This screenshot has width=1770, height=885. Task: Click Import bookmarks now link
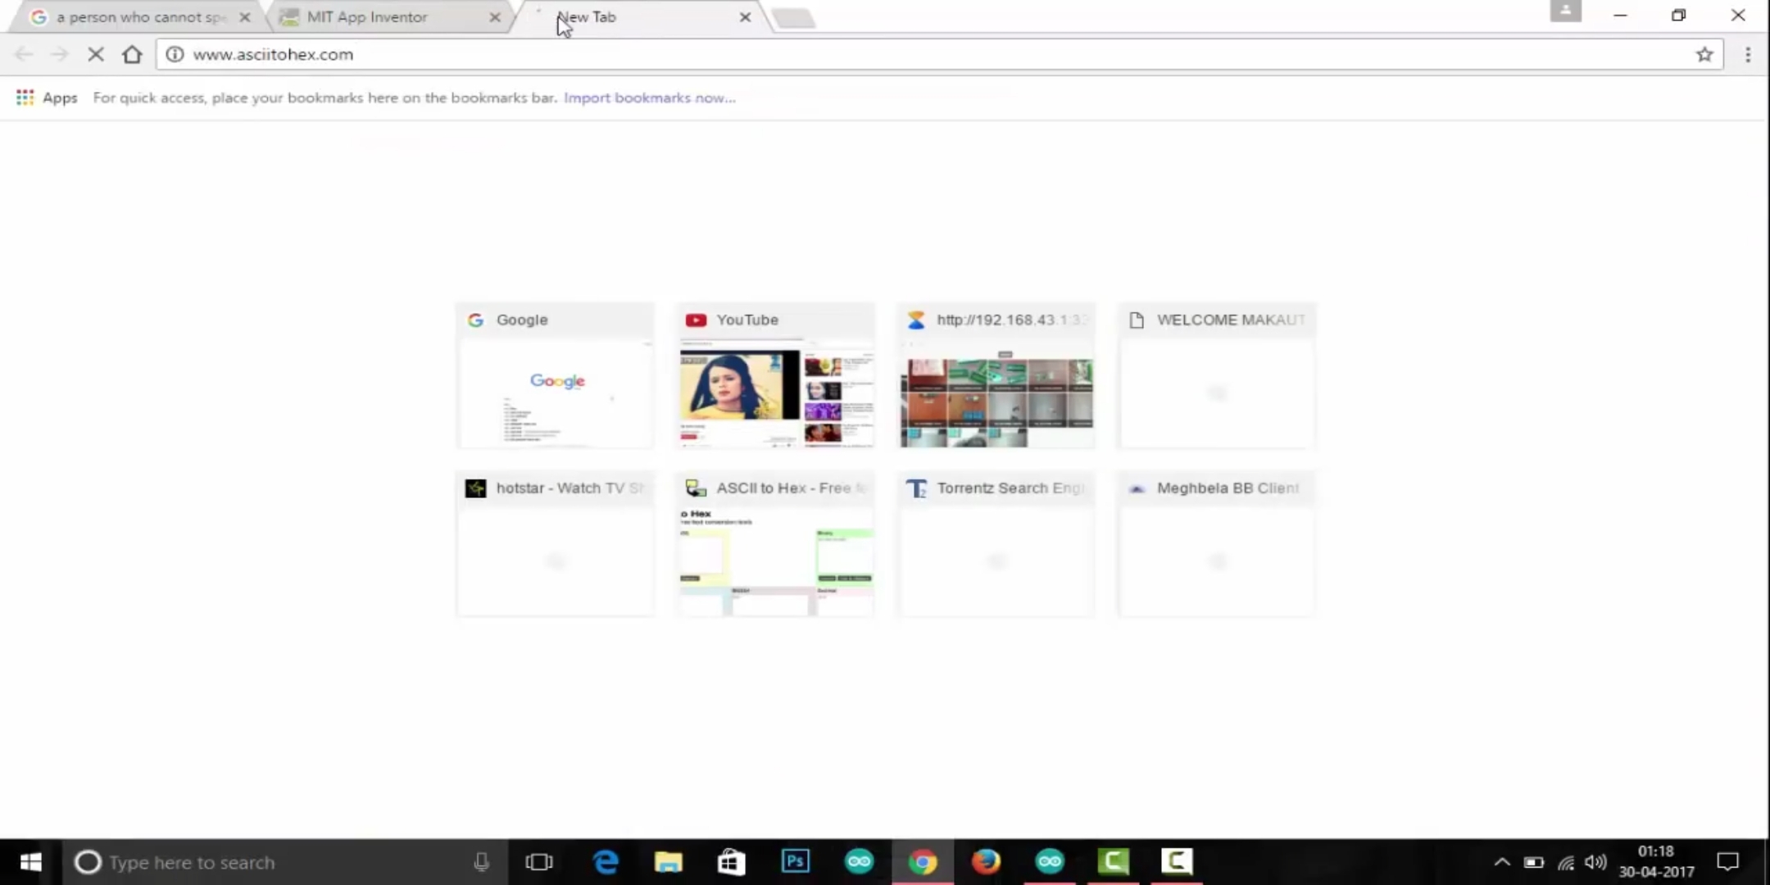[650, 97]
